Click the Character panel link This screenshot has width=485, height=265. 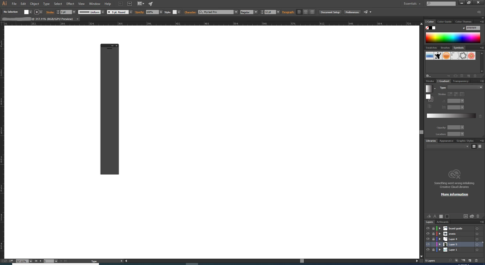click(x=190, y=12)
